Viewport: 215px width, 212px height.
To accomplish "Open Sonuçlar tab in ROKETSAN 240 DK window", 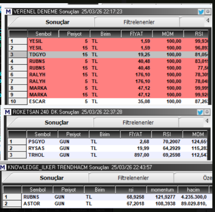I will [x=56, y=123].
